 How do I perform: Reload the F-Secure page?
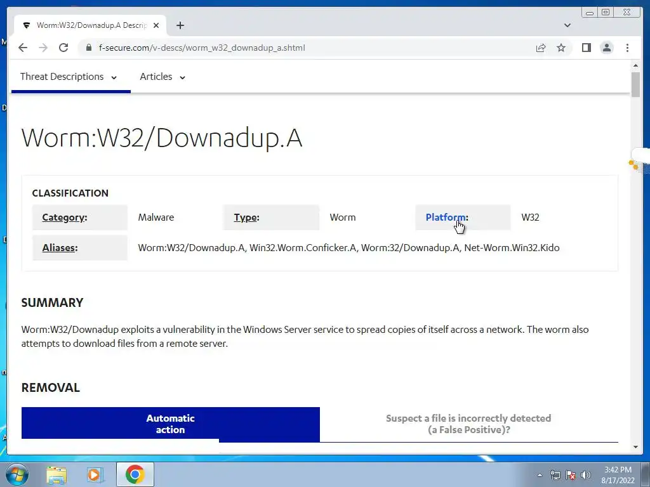pyautogui.click(x=63, y=48)
